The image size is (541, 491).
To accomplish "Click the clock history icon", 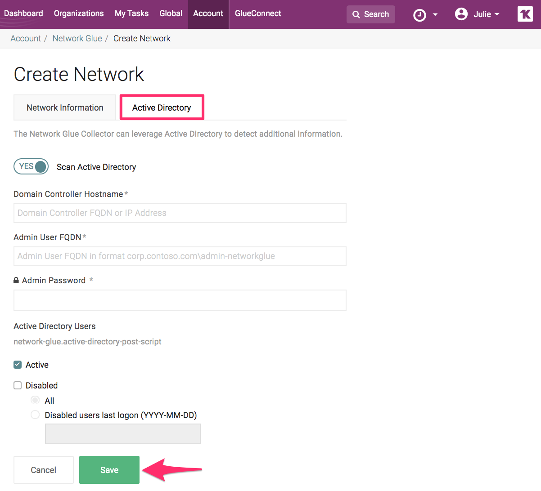I will (x=419, y=15).
